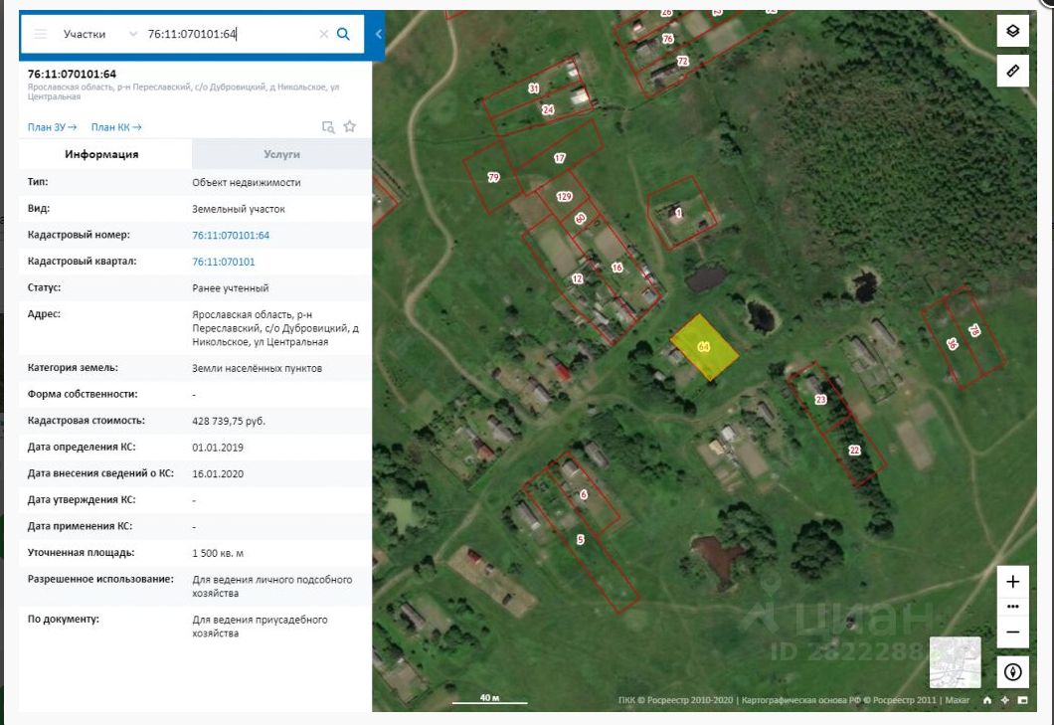Click the 40 м scale bar
Viewport: 1054px width, 725px height.
tap(489, 699)
